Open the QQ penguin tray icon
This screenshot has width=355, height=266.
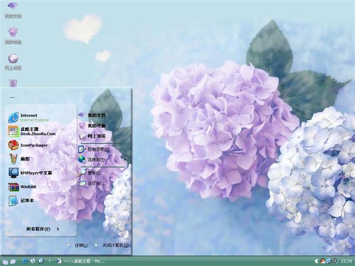point(322,261)
